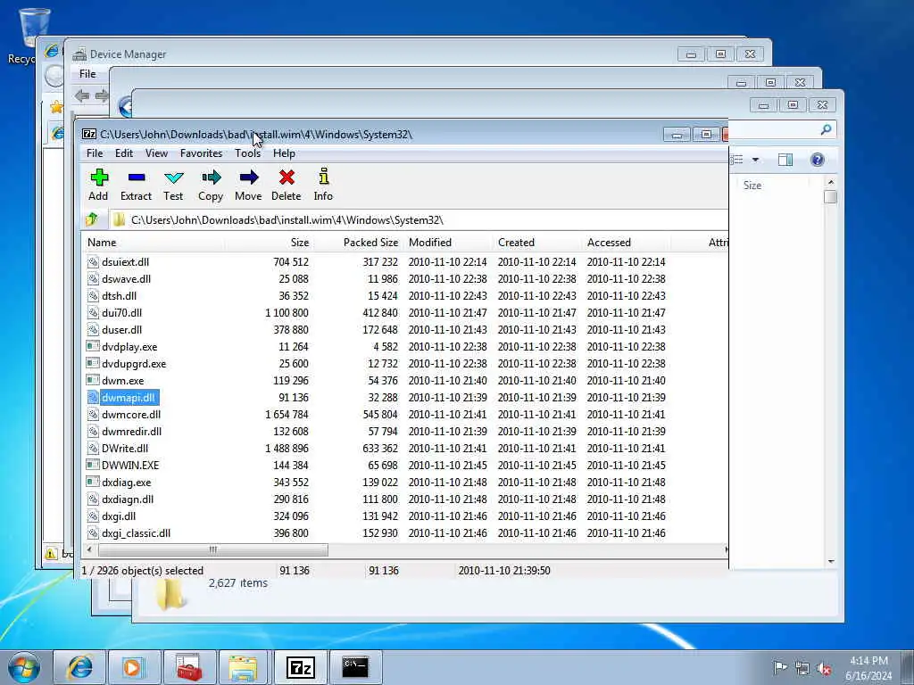This screenshot has width=914, height=685.
Task: Run the Test archive tool
Action: pos(173,185)
